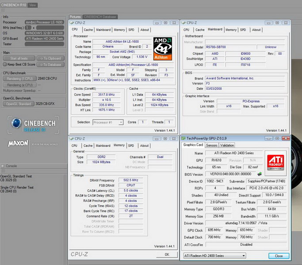The height and width of the screenshot is (265, 302).
Task: Open the CPU tab in the motherboard-info CPU-Z window
Action: coord(186,30)
